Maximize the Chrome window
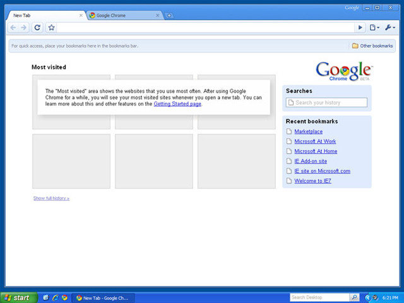The width and height of the screenshot is (404, 303). [x=377, y=8]
